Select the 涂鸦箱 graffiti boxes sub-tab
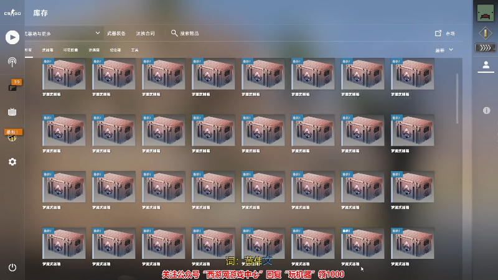 click(x=94, y=50)
